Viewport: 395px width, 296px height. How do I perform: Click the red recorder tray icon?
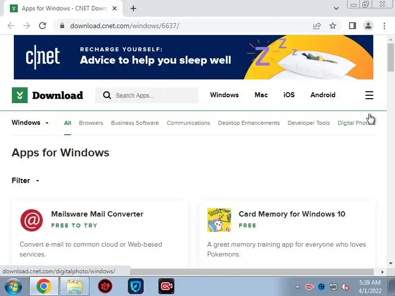(310, 287)
